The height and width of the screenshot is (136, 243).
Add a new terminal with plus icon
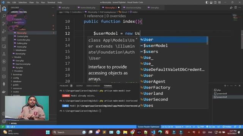pyautogui.click(x=225, y=86)
